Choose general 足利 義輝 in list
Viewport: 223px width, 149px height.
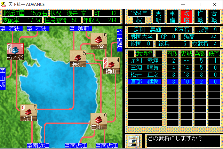pyautogui.click(x=145, y=61)
